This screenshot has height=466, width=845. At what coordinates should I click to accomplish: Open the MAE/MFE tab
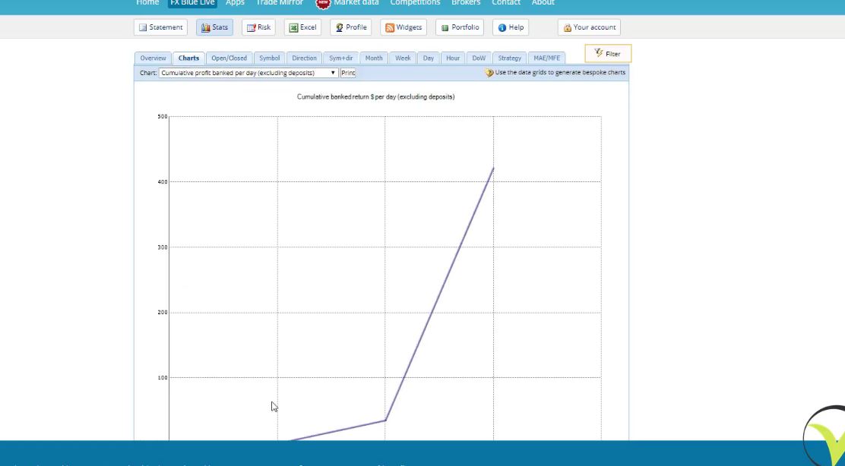coord(546,58)
